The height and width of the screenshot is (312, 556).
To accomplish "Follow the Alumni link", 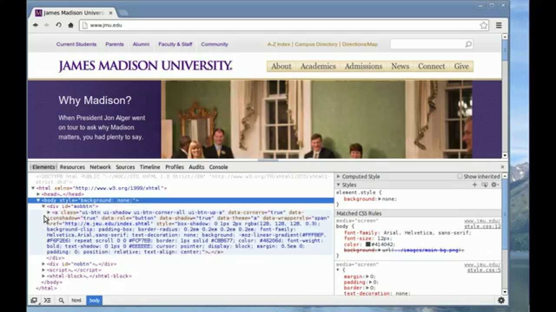I will (141, 44).
